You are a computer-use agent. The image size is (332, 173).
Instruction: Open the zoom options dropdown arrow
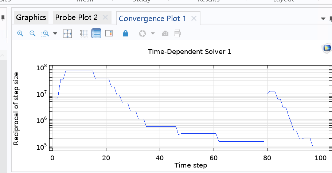coord(55,34)
